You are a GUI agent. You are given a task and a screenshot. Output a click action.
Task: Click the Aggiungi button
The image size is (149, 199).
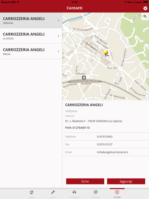pyautogui.click(x=126, y=181)
